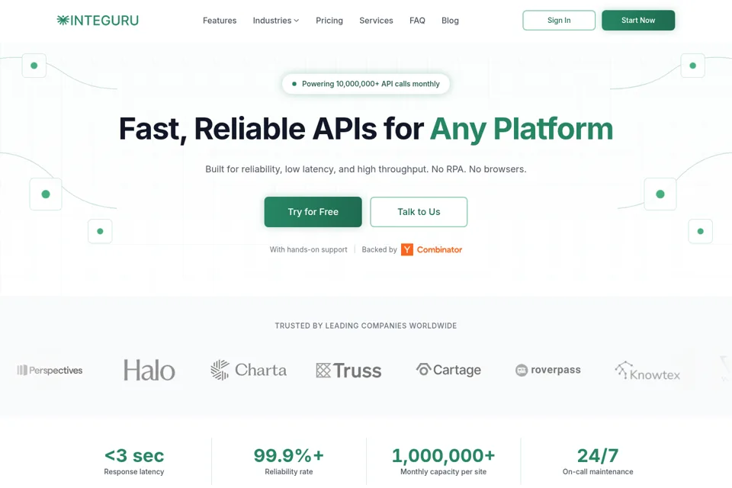
Task: Click the Start Now button
Action: (x=638, y=21)
